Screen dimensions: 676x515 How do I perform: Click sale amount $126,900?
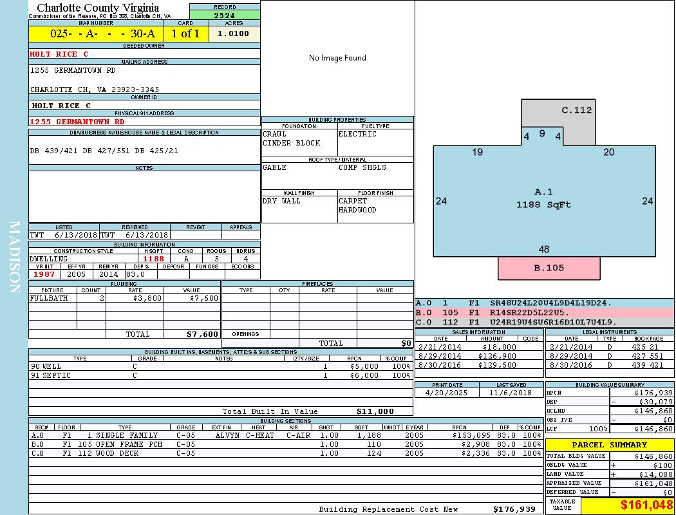click(x=497, y=356)
